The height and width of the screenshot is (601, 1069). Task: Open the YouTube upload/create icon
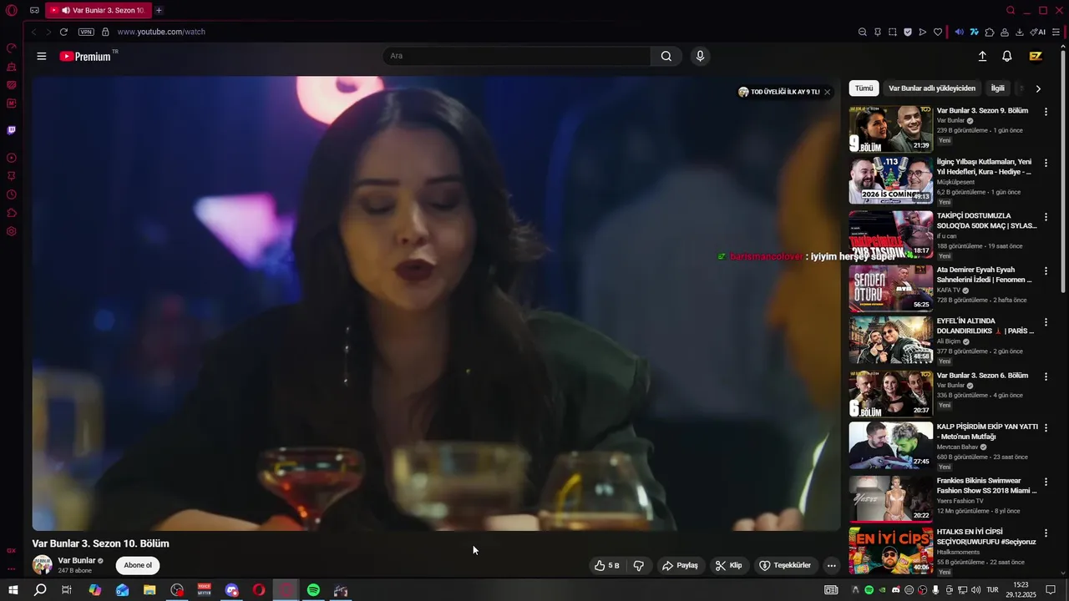(982, 56)
